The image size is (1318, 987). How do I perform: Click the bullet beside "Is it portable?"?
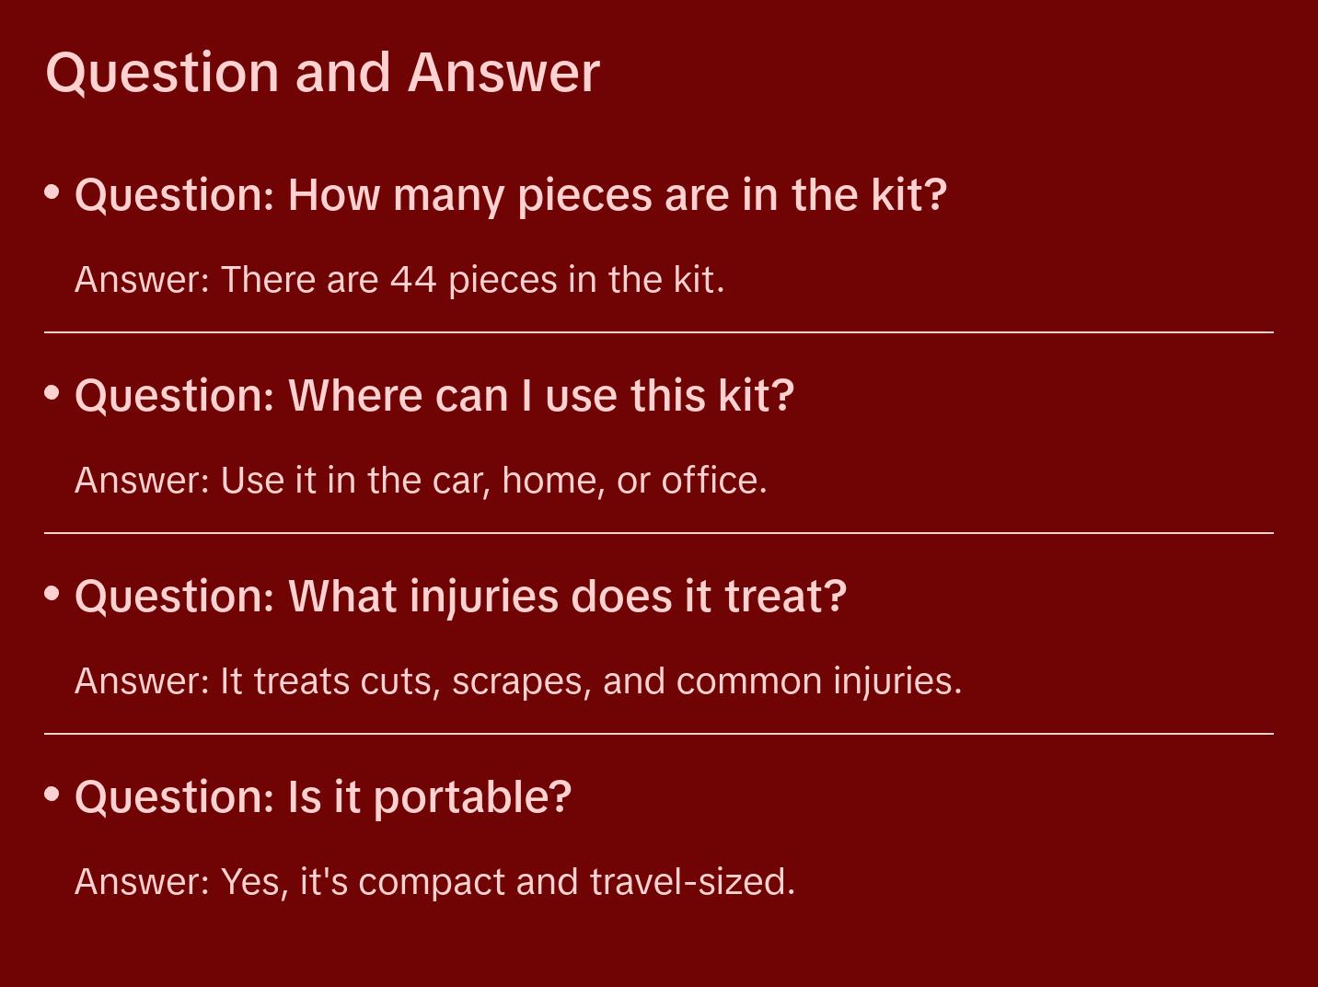point(52,794)
